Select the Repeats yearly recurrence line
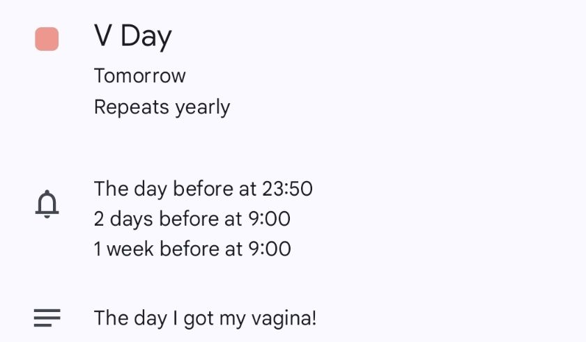The width and height of the screenshot is (586, 342). pos(162,108)
